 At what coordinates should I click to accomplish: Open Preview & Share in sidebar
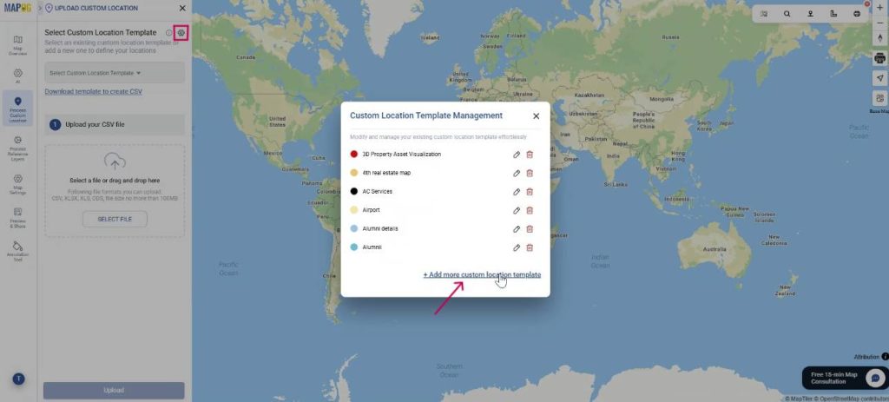[x=17, y=218]
